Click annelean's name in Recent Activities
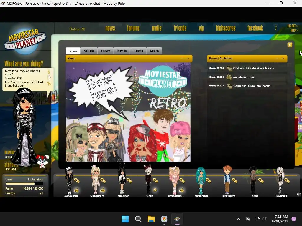 click(x=239, y=77)
